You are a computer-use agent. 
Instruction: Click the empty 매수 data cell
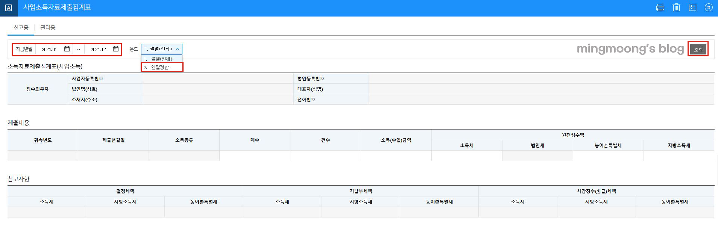coord(255,156)
